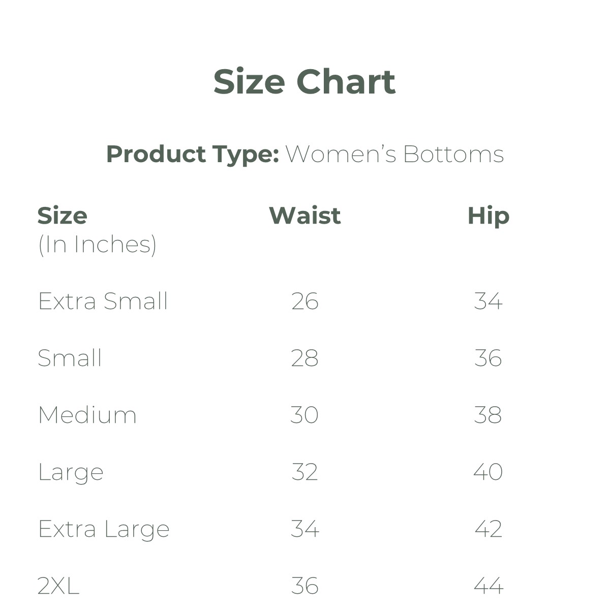
Task: Select the Extra Large size row label
Action: pos(104,530)
